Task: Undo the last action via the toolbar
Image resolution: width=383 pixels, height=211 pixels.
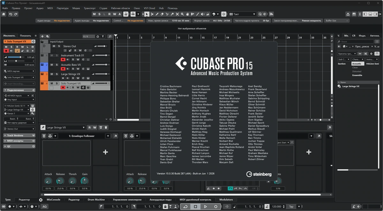Action: point(10,14)
